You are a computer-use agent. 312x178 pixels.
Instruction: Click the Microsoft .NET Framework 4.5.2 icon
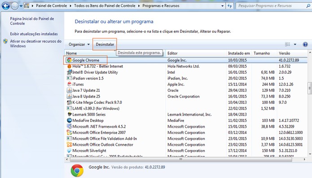(x=69, y=126)
